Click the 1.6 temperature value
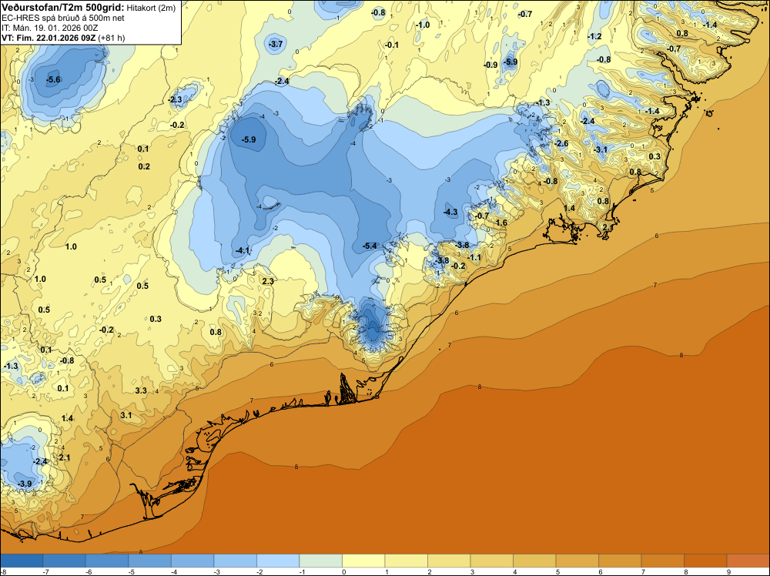Viewport: 770px width, 576px height. pyautogui.click(x=501, y=223)
